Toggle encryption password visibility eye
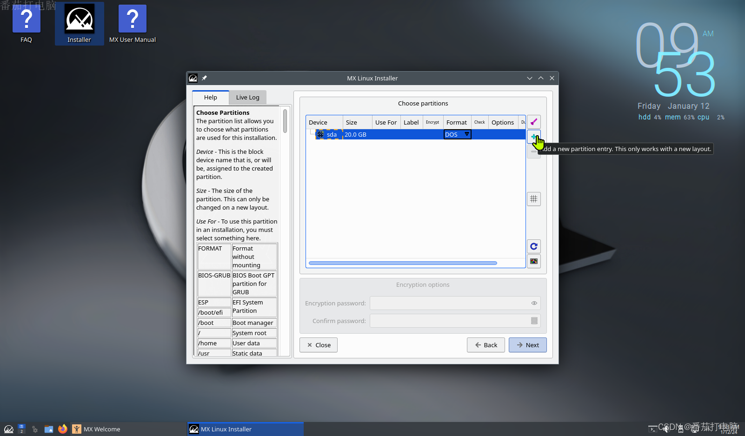 tap(534, 303)
